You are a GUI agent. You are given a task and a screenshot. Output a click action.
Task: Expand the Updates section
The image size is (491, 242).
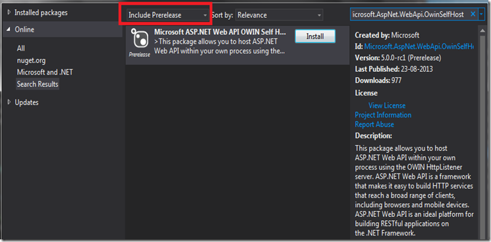pos(9,102)
